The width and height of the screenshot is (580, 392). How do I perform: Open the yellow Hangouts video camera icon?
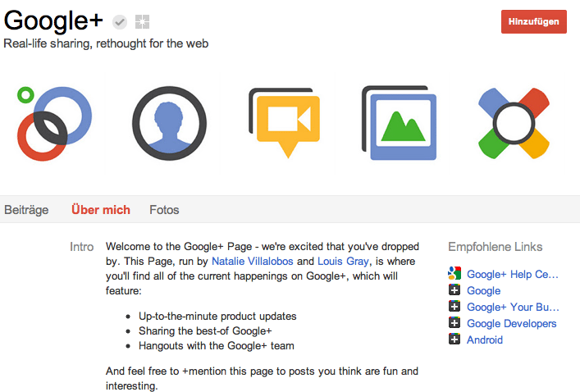pos(284,123)
